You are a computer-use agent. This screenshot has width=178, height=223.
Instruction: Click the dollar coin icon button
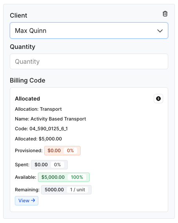tap(158, 99)
